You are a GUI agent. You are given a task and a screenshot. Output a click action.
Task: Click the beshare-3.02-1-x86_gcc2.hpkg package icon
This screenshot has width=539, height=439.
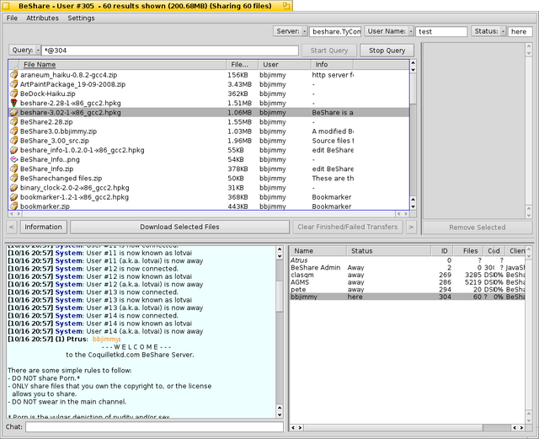pos(13,112)
